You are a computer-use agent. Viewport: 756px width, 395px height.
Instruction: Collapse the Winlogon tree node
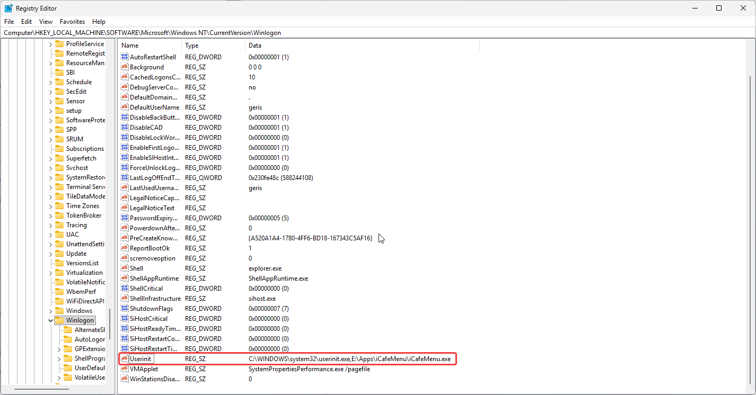click(51, 320)
